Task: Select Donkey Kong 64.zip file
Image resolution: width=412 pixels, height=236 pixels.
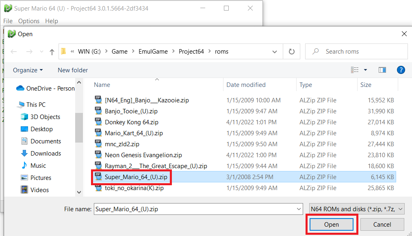Action: (131, 122)
